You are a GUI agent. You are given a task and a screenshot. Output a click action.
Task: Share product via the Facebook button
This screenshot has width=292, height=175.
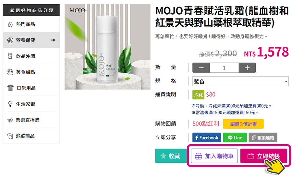pyautogui.click(x=207, y=138)
